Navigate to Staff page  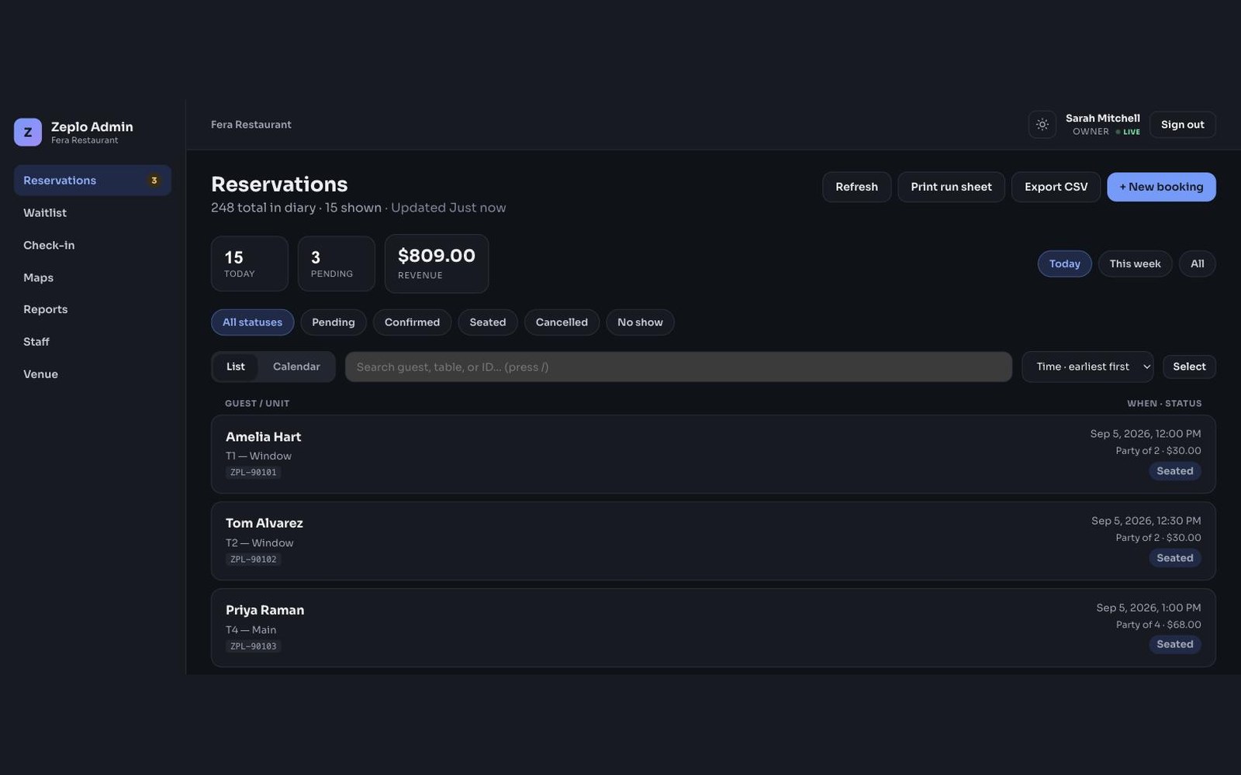[92, 342]
